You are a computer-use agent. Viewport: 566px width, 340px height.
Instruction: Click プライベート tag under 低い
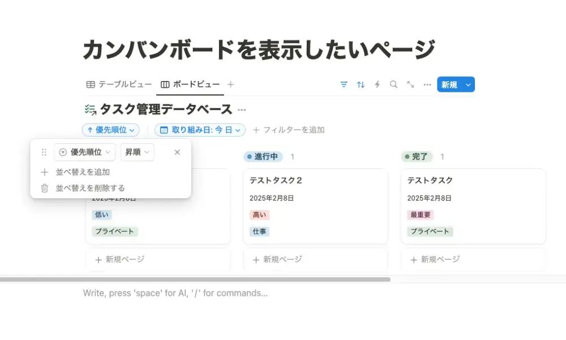[115, 231]
